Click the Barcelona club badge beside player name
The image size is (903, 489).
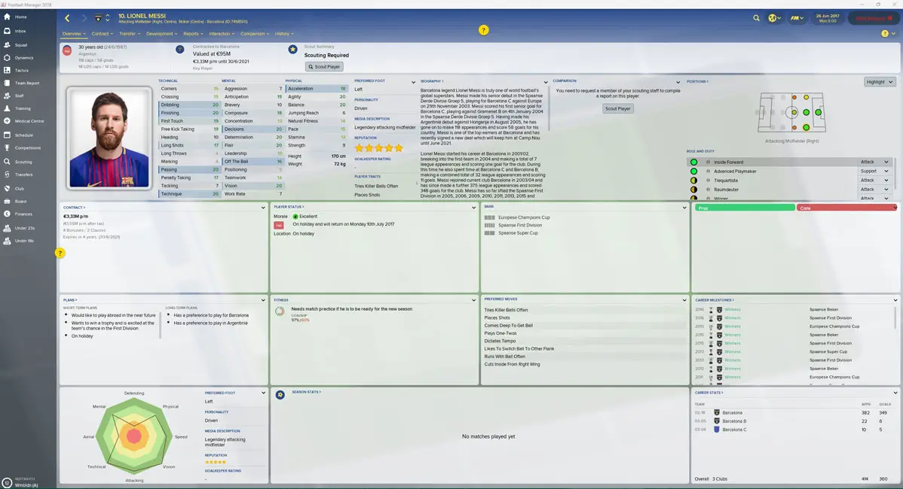click(x=98, y=18)
